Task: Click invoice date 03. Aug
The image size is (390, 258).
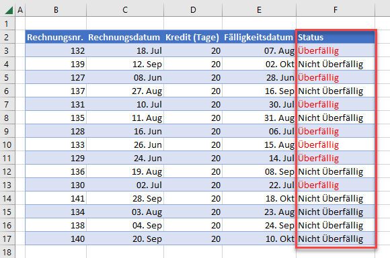Action: click(x=125, y=212)
